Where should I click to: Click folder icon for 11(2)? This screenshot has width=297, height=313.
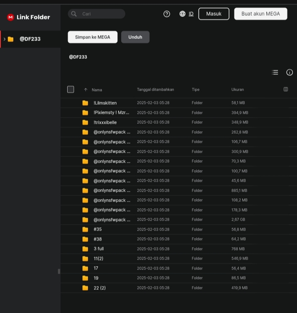[85, 258]
